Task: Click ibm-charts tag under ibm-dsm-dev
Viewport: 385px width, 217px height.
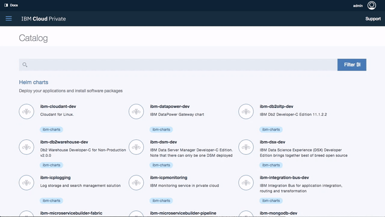Action: pos(161,165)
